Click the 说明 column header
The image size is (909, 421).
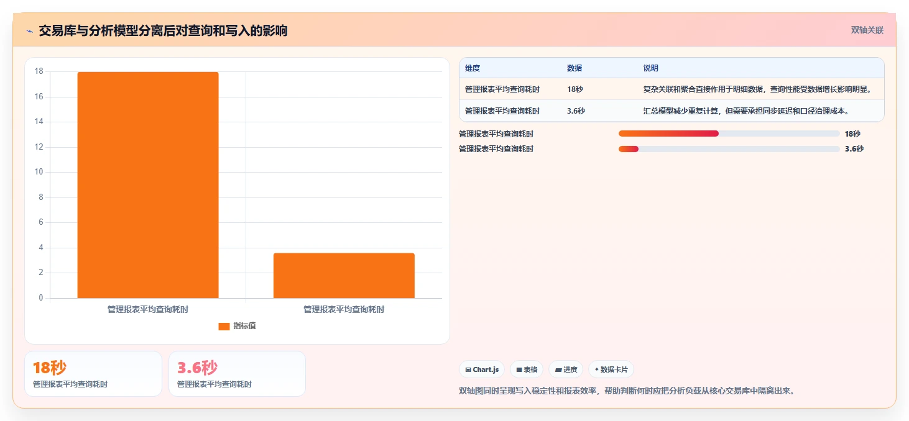tap(651, 68)
